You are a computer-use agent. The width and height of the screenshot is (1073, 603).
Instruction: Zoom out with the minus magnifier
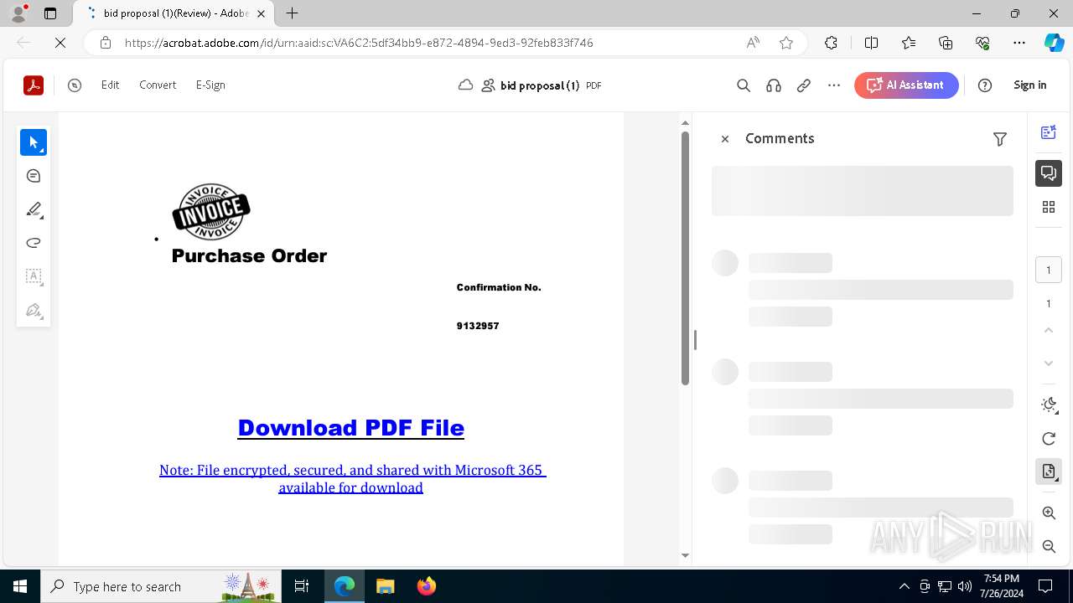1049,547
